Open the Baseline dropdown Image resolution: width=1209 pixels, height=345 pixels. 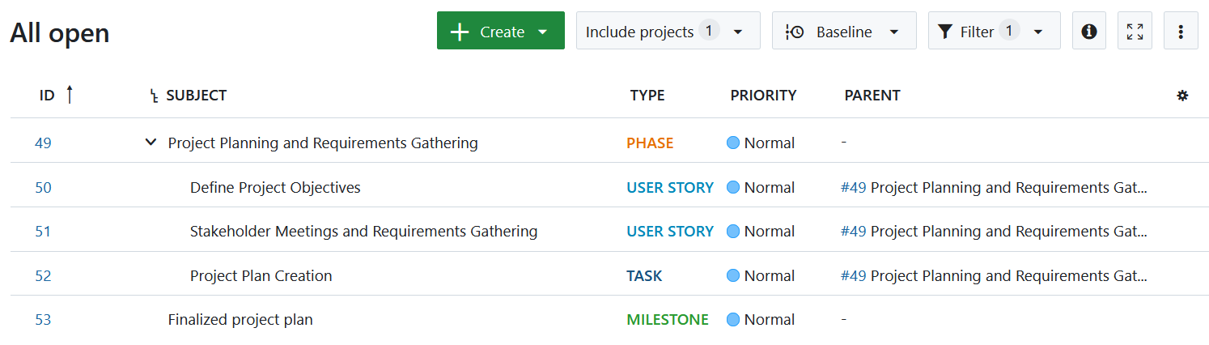coord(843,32)
